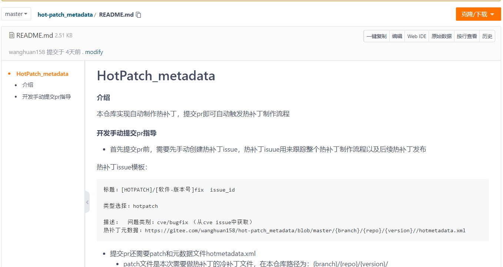Jump to 介绍 section in outline

(28, 85)
